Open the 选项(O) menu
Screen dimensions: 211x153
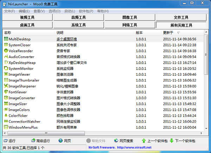(55, 11)
